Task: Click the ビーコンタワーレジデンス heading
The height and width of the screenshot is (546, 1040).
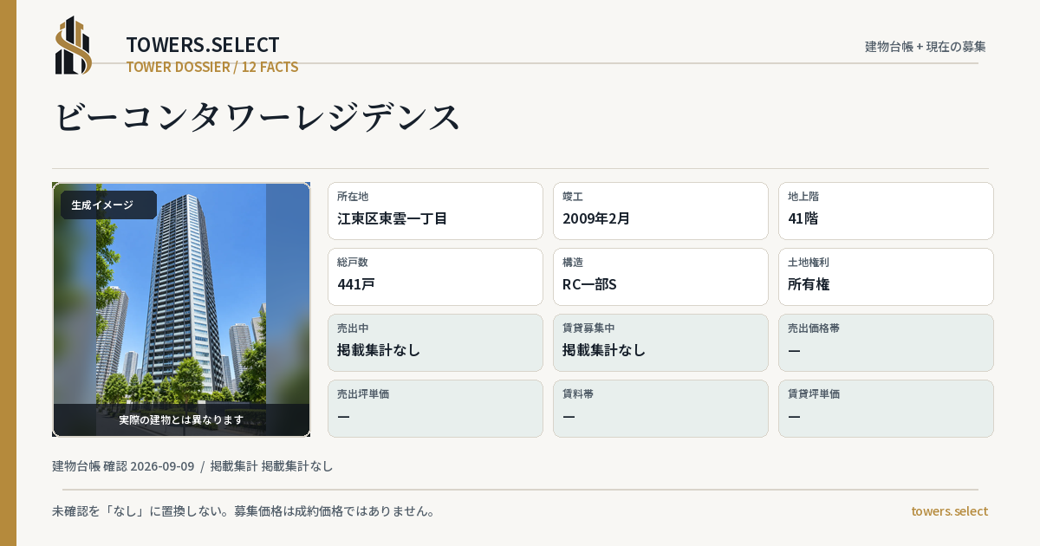Action: tap(257, 117)
